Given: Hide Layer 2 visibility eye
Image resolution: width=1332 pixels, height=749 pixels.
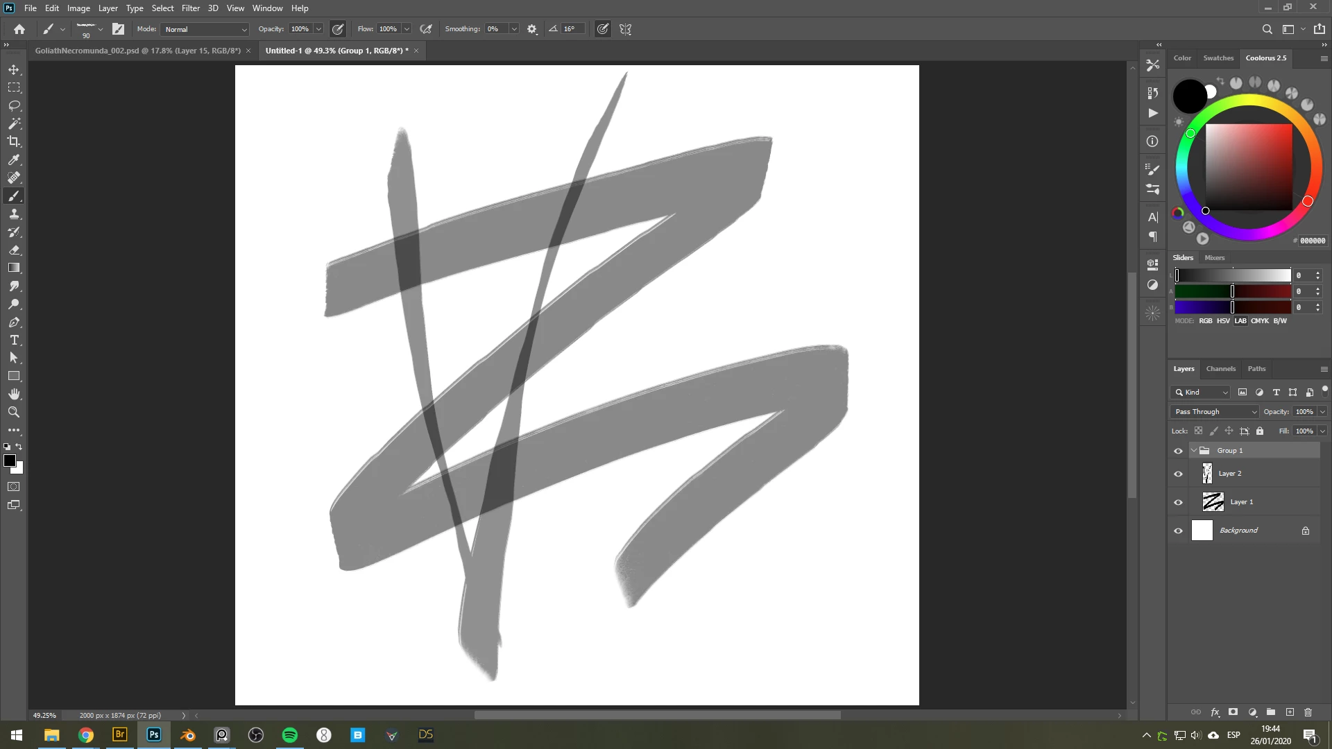Looking at the screenshot, I should [x=1178, y=474].
